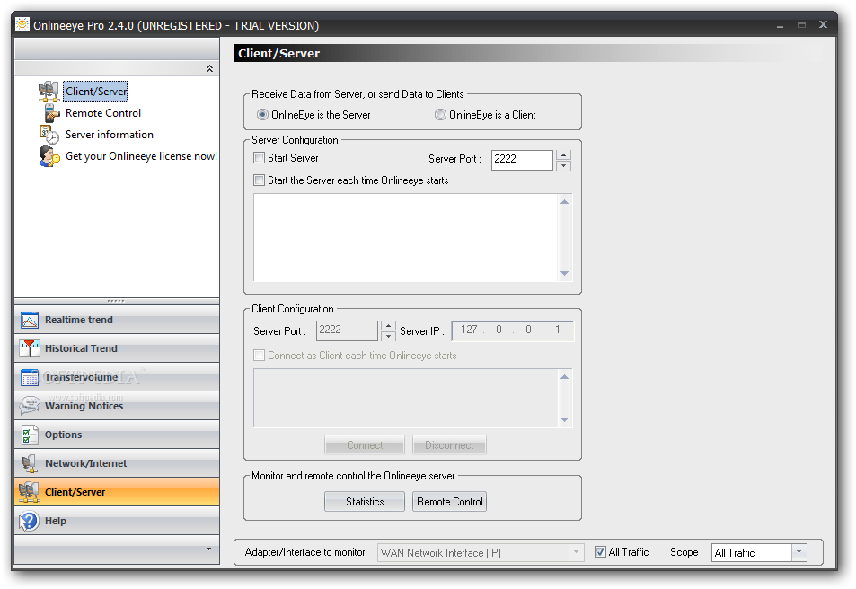The width and height of the screenshot is (856, 589).
Task: Switch to Warning Notices section
Action: click(x=117, y=406)
